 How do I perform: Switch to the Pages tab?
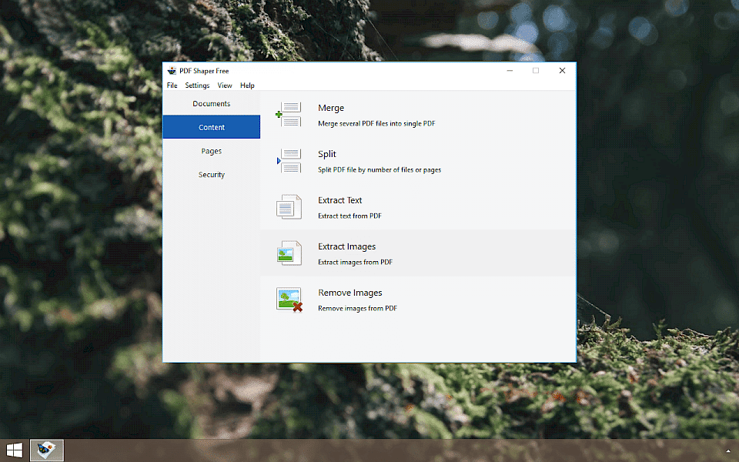coord(212,151)
